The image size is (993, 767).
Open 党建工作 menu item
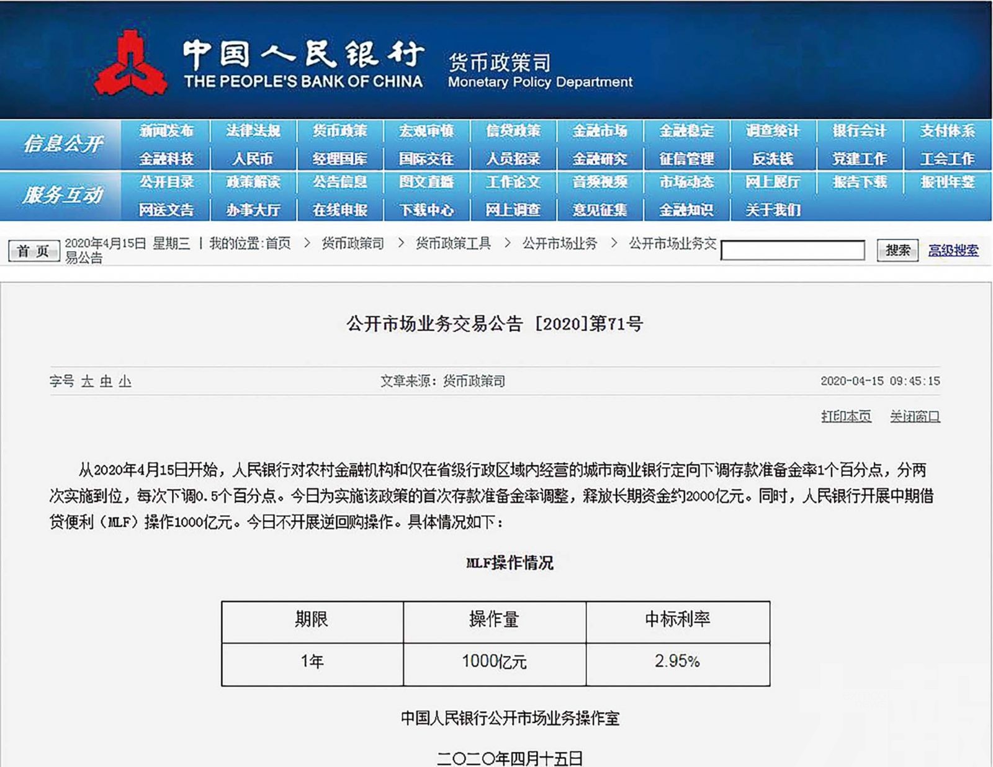[860, 159]
